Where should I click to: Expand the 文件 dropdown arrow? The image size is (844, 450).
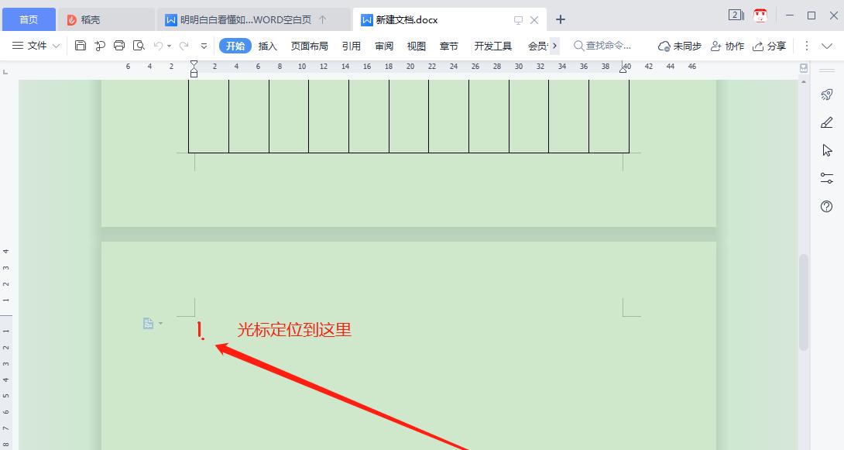pos(56,46)
